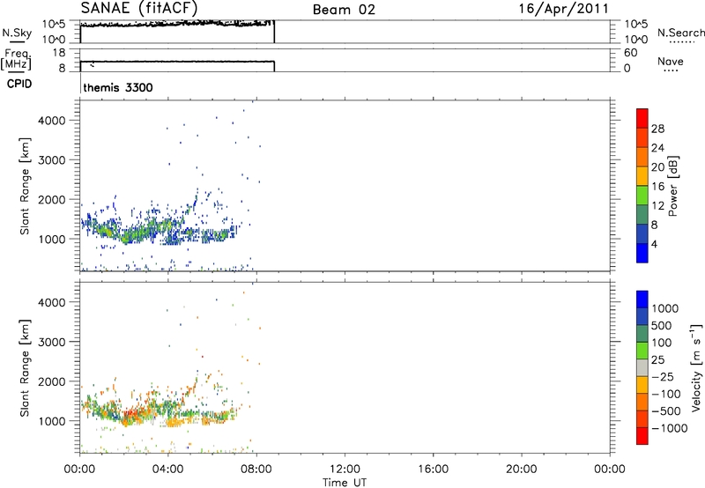The width and height of the screenshot is (705, 488).
Task: Click the 'N.Search' legend label
Action: tap(680, 33)
